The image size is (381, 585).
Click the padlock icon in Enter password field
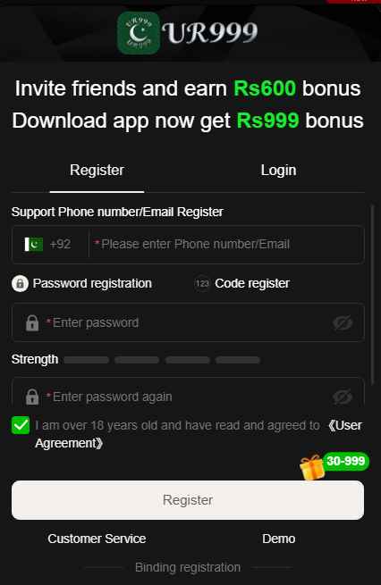[x=32, y=322]
